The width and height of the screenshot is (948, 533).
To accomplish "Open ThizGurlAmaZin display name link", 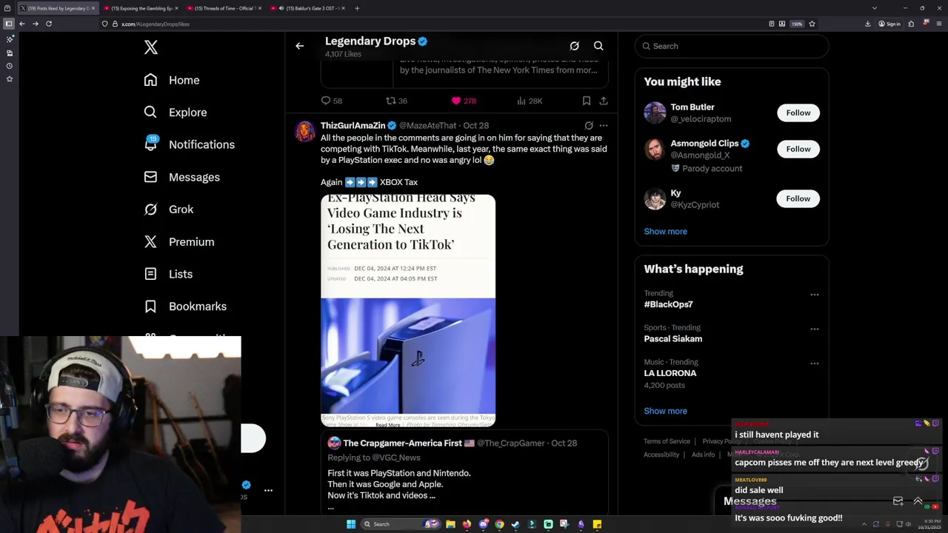I will point(353,126).
